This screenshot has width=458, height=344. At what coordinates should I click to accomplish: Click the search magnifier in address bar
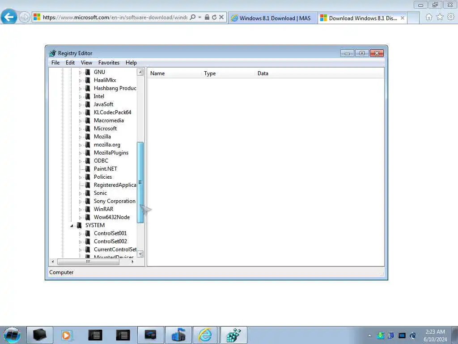(193, 17)
